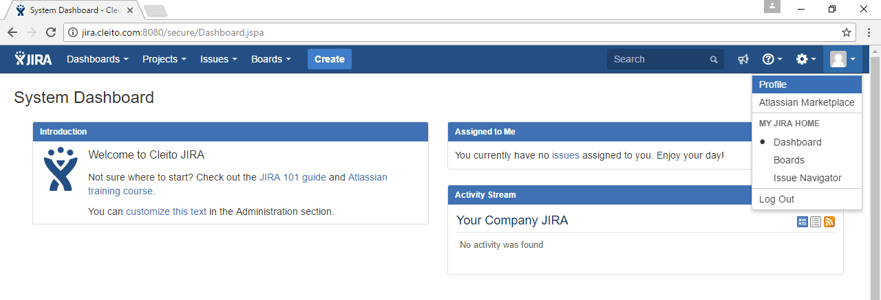Open a new browser tab

(x=156, y=10)
